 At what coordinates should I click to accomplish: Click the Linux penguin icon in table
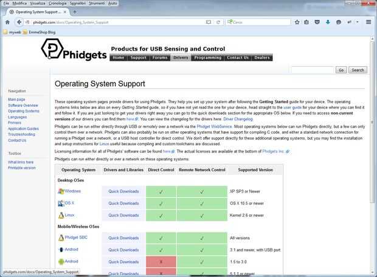click(61, 215)
